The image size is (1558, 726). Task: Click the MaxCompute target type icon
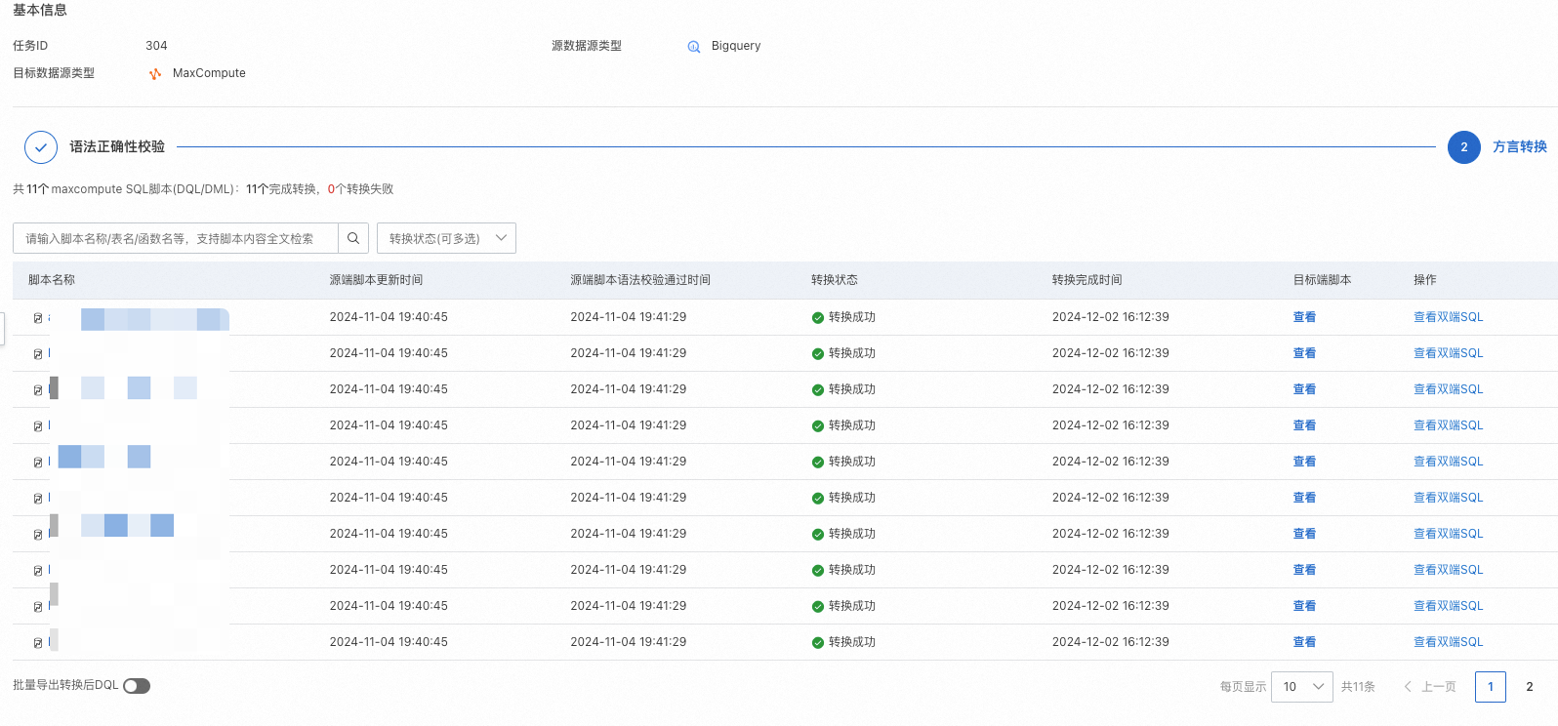coord(155,74)
